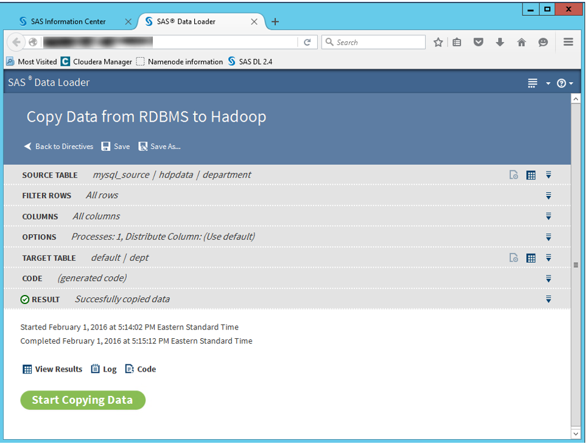Reload the page with the refresh icon

click(308, 42)
